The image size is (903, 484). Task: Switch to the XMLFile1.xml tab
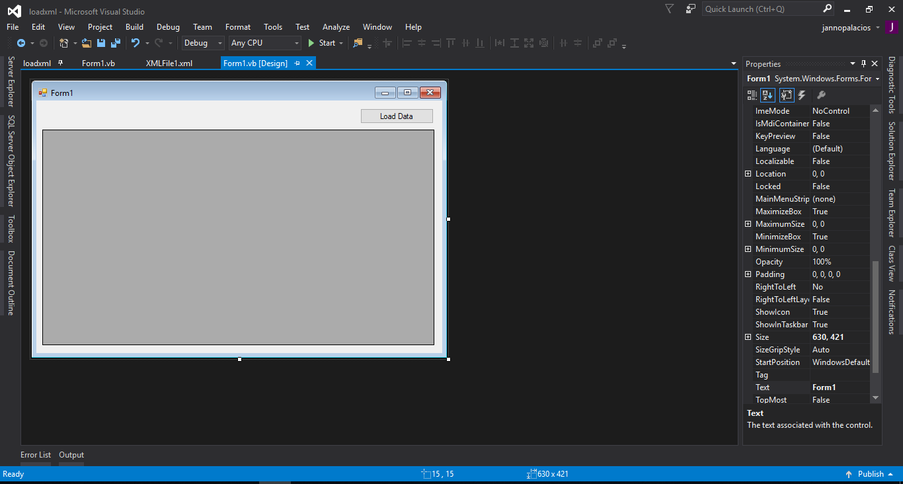(169, 63)
